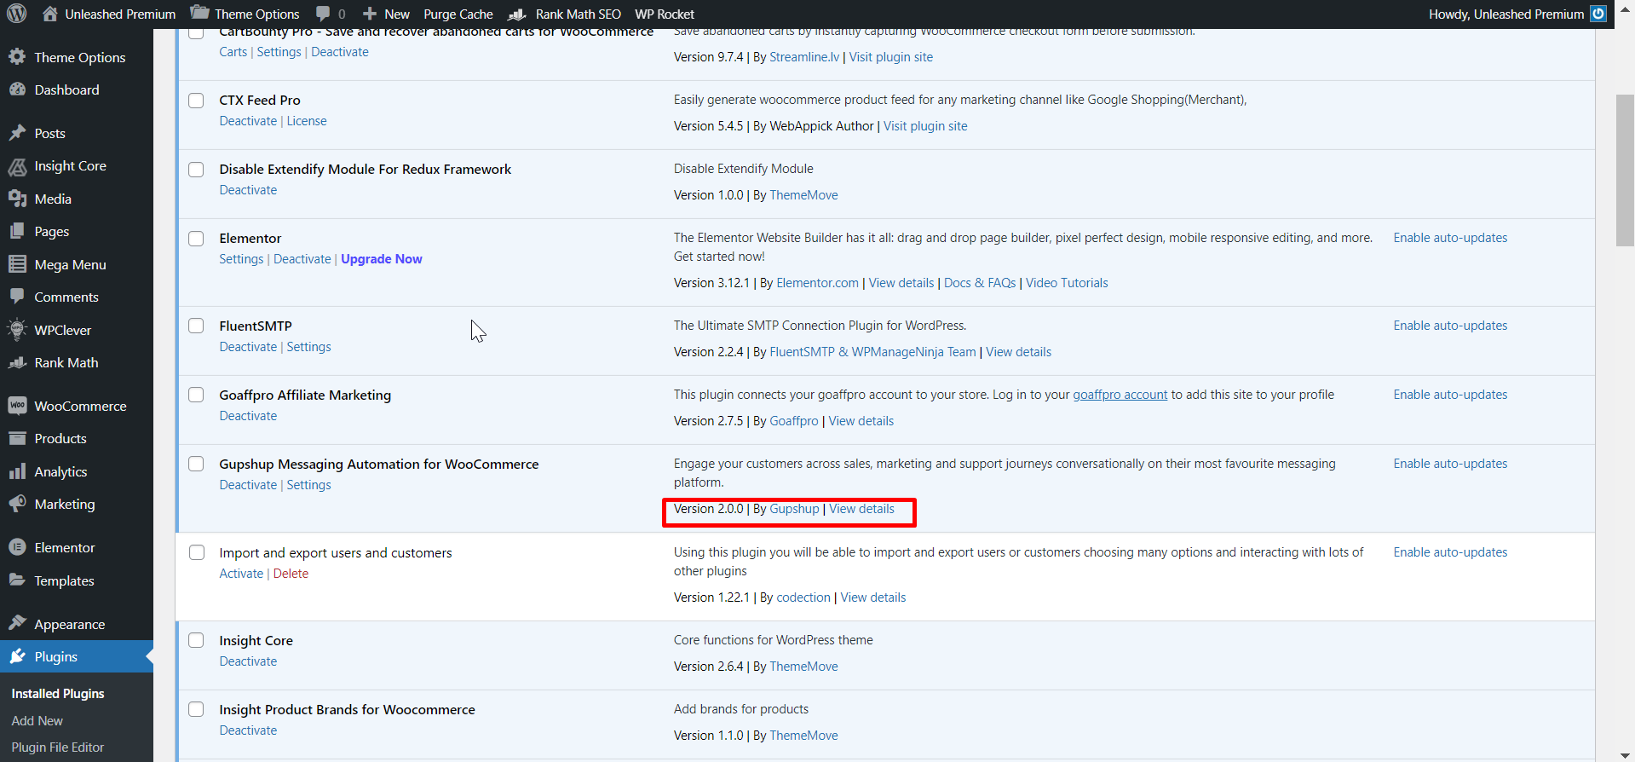Open License link for CTX Feed Pro
The width and height of the screenshot is (1635, 762).
point(307,121)
